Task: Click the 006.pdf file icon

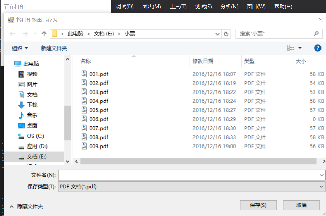Action: click(84, 119)
